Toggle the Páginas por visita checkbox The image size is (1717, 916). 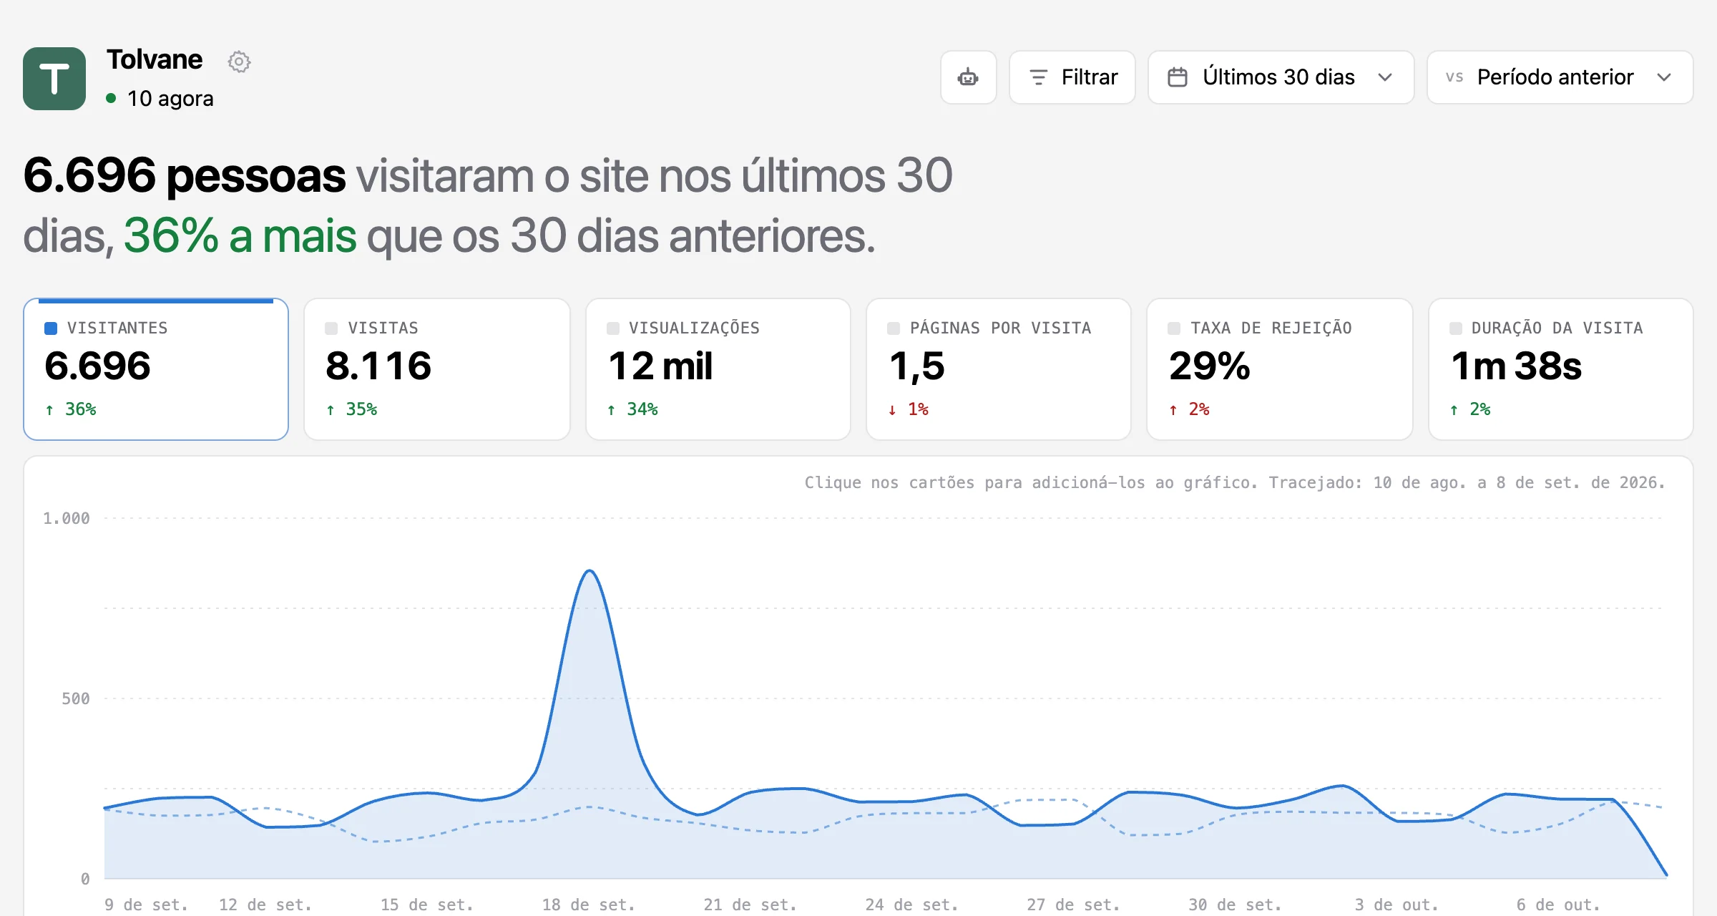(894, 328)
